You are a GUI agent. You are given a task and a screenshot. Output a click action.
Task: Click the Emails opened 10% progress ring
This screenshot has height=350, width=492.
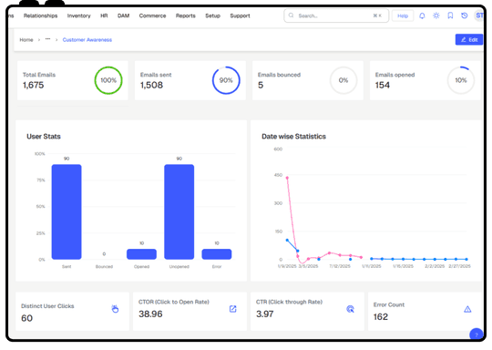pyautogui.click(x=461, y=80)
